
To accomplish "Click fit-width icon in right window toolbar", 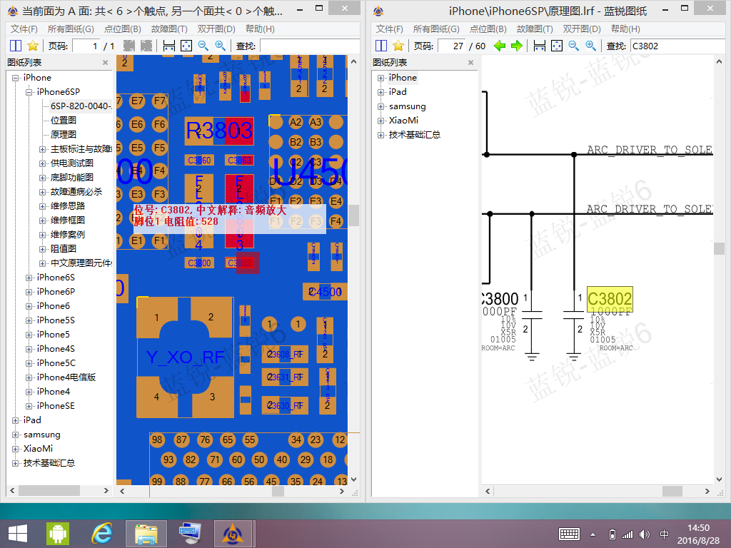I will pos(540,46).
